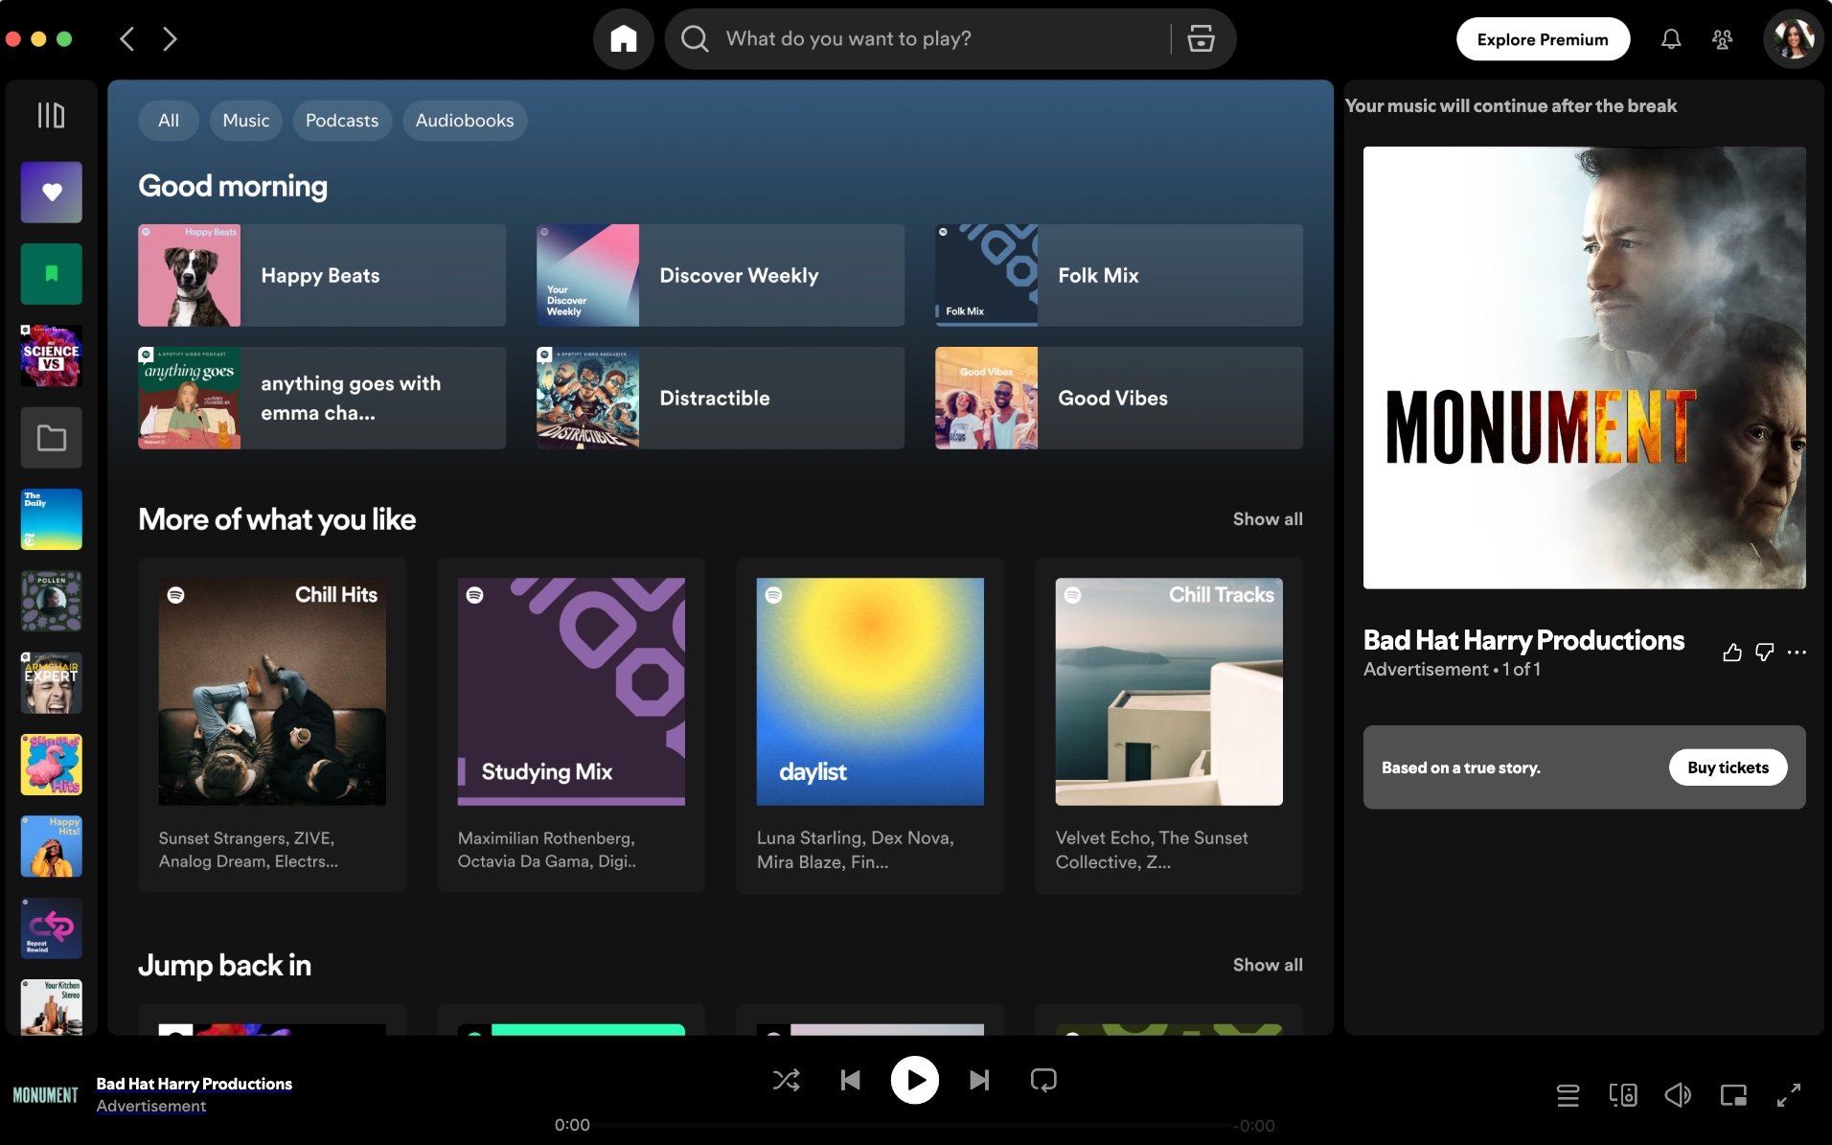Select the All filter chip
This screenshot has height=1145, width=1832.
(169, 121)
